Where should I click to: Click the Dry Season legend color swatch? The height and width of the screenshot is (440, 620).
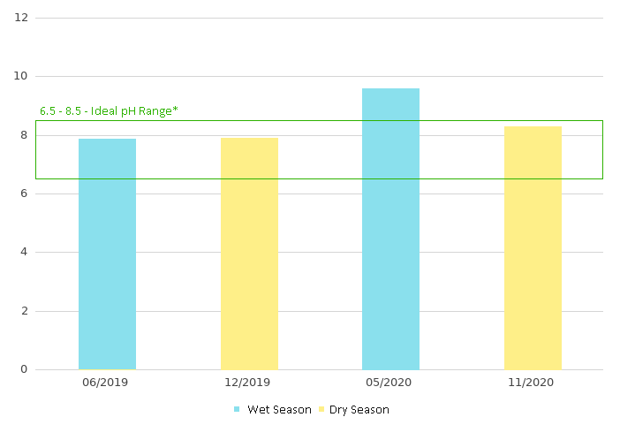[321, 410]
